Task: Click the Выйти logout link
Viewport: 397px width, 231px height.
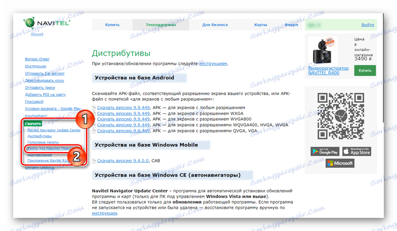Action: [368, 25]
